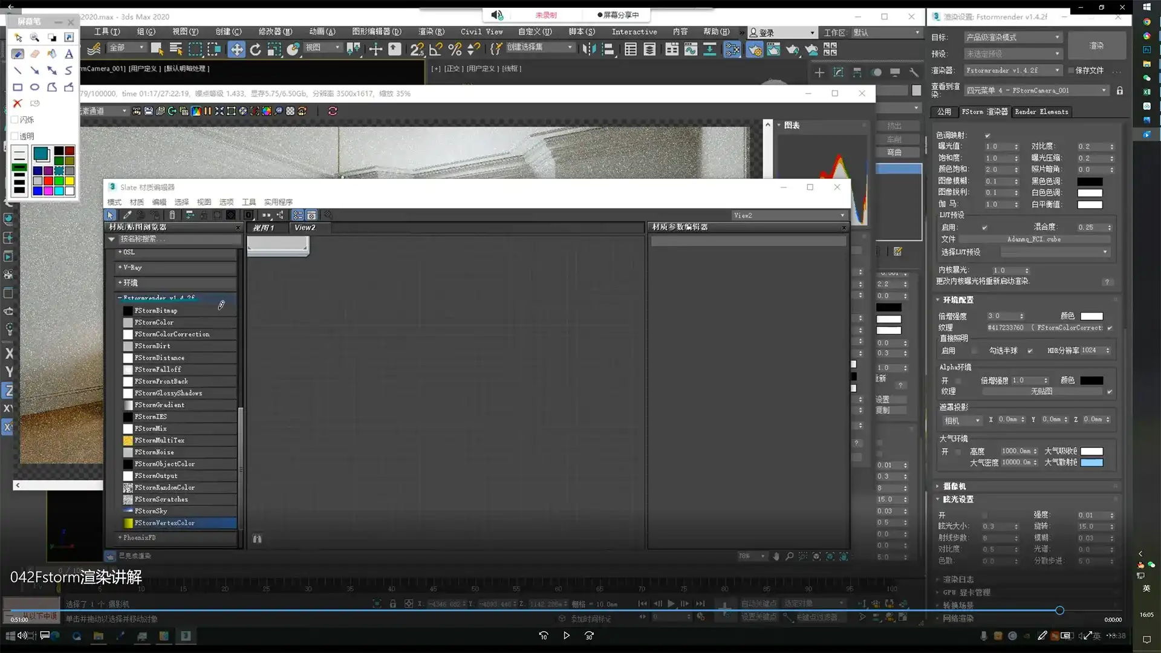
Task: Open the 渲染(R) menu
Action: (x=431, y=31)
